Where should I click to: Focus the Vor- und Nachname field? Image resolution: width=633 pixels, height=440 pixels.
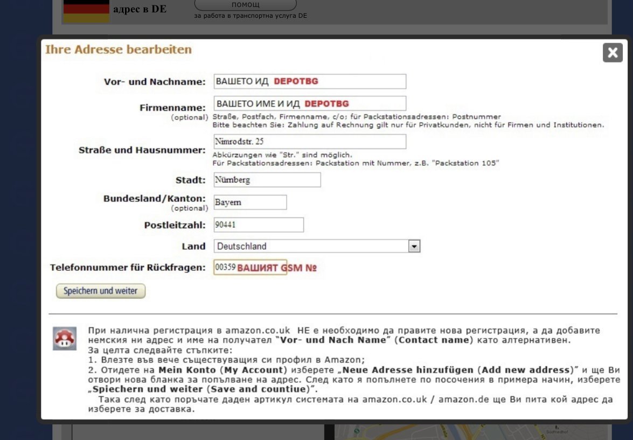click(x=310, y=81)
